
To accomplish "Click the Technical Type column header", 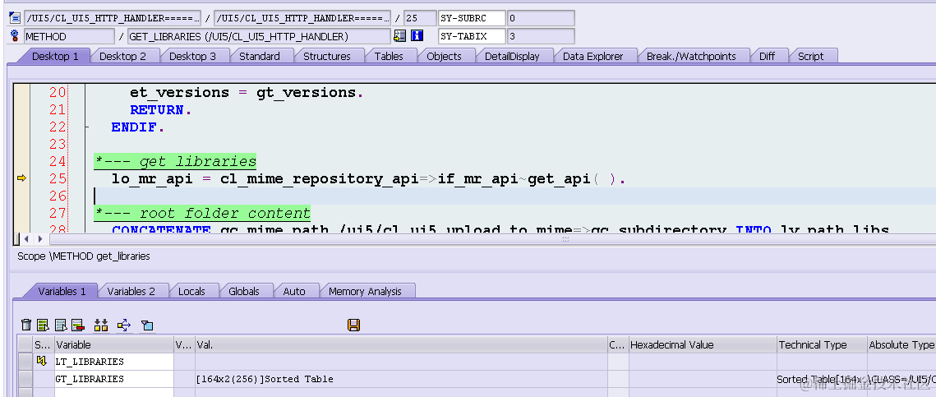I will coord(822,344).
